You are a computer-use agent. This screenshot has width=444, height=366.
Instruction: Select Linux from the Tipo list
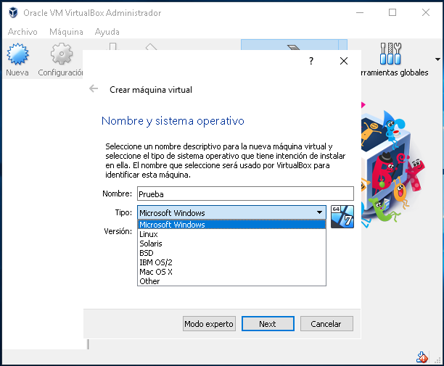[x=231, y=234]
